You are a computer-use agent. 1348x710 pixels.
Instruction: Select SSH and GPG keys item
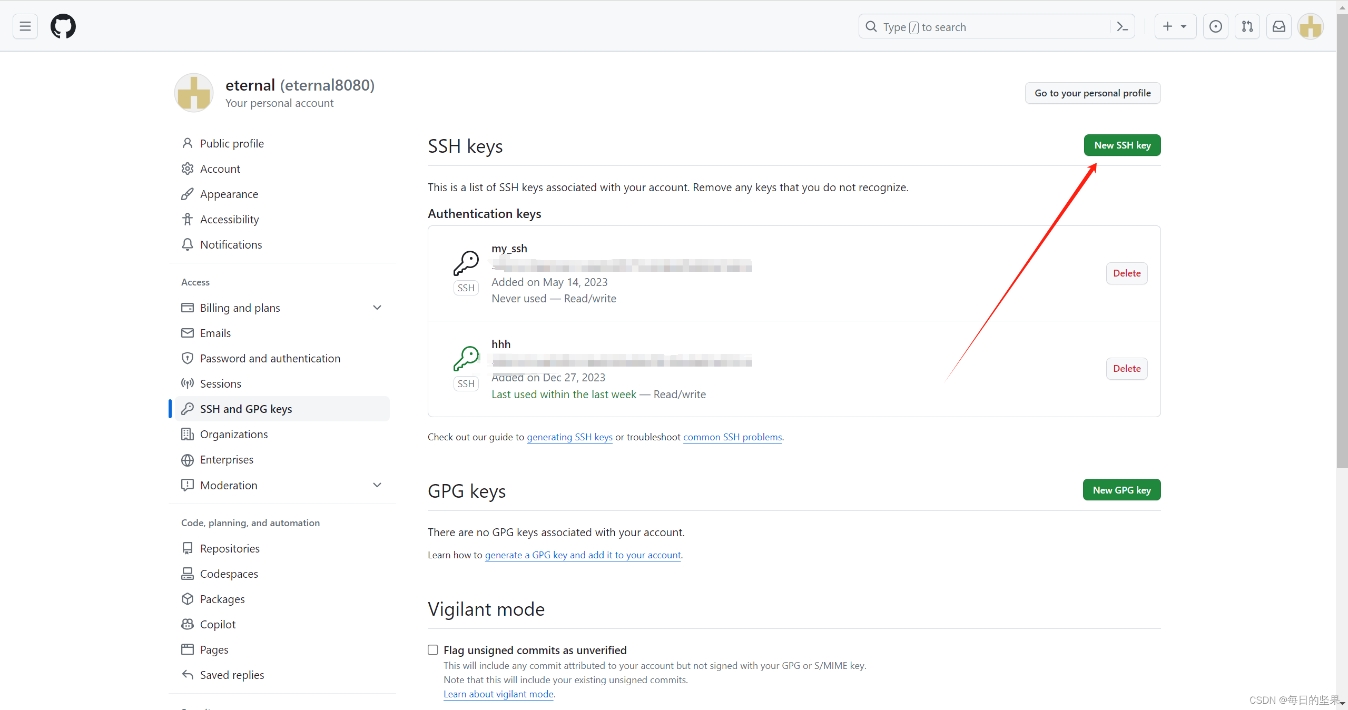tap(245, 409)
